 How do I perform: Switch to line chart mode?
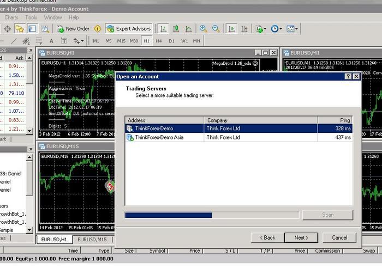[189, 29]
